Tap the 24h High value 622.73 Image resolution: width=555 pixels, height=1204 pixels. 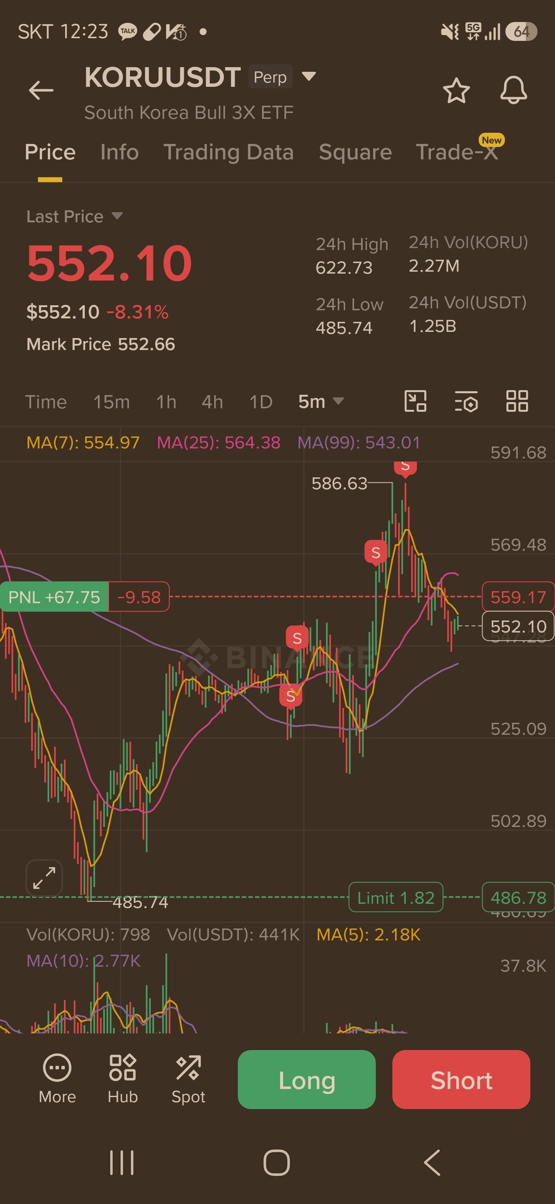point(344,268)
